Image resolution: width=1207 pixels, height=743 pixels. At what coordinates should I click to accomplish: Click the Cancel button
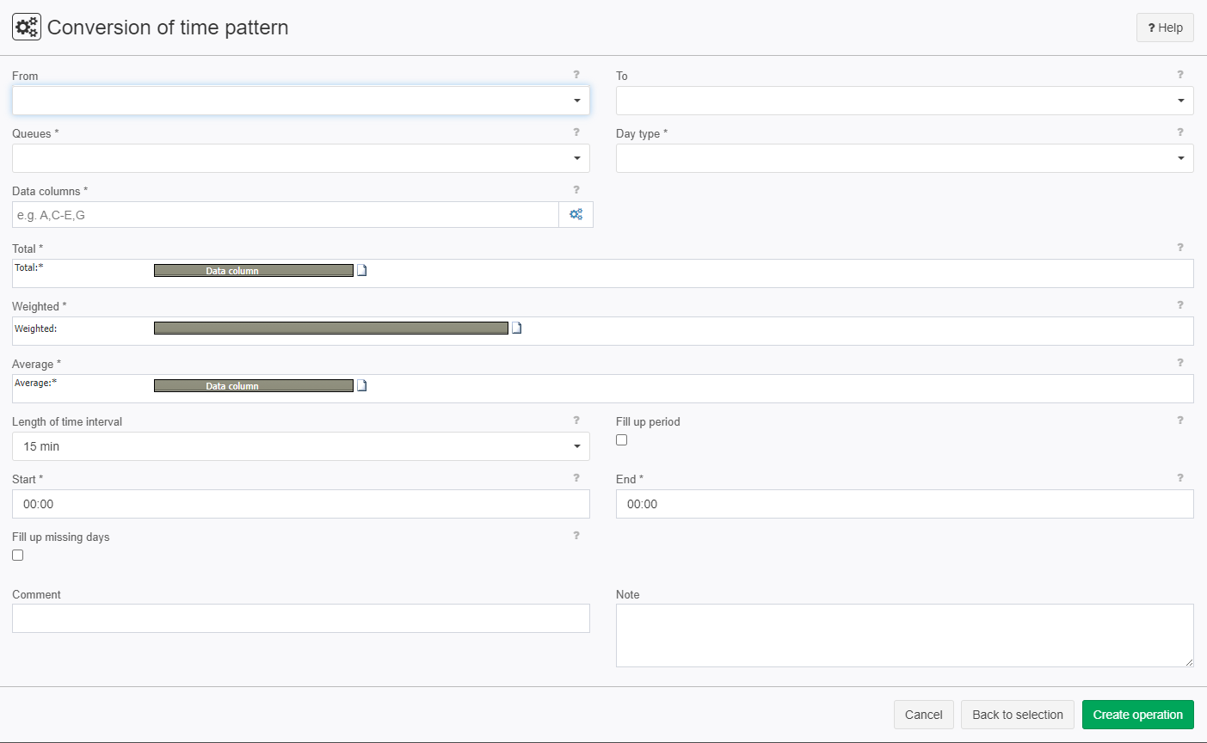924,715
